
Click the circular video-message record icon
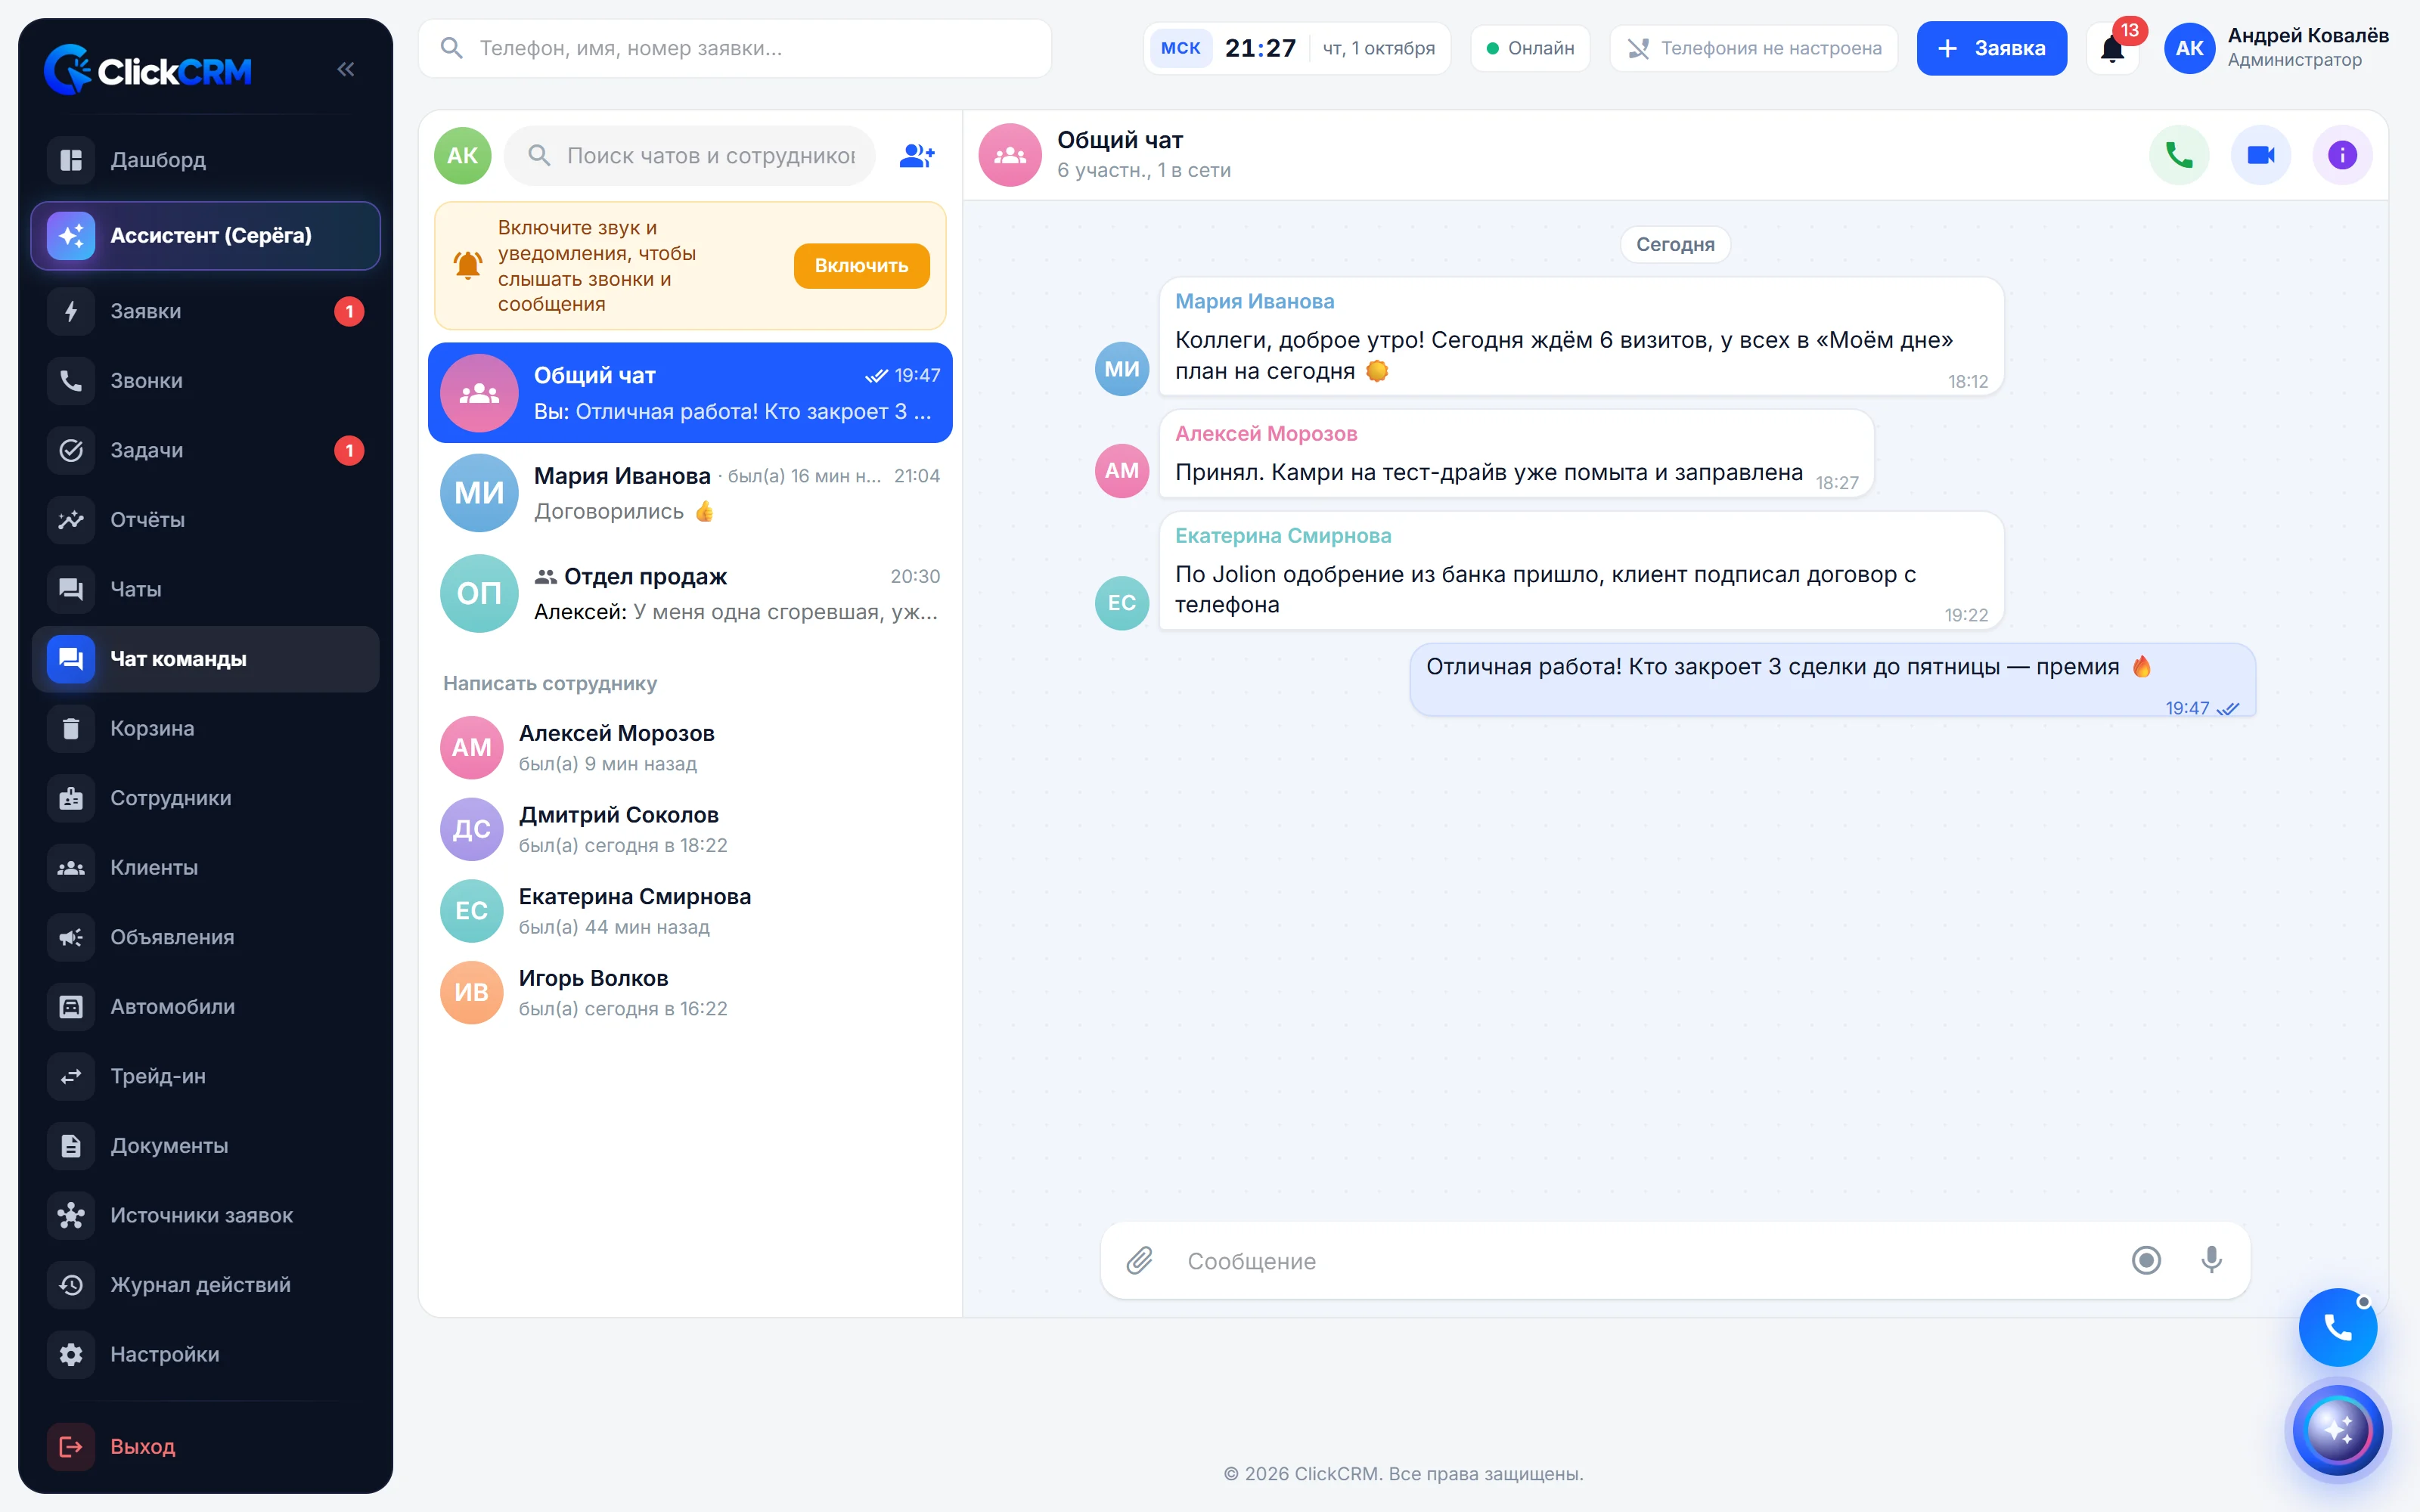[x=2146, y=1260]
